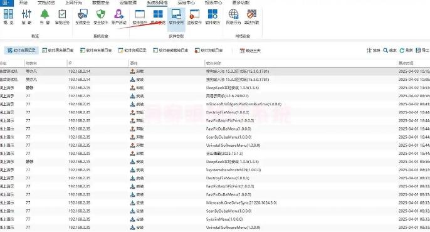The image size is (430, 232).
Task: Expand the 最近三天 date range selector
Action: coord(250,51)
